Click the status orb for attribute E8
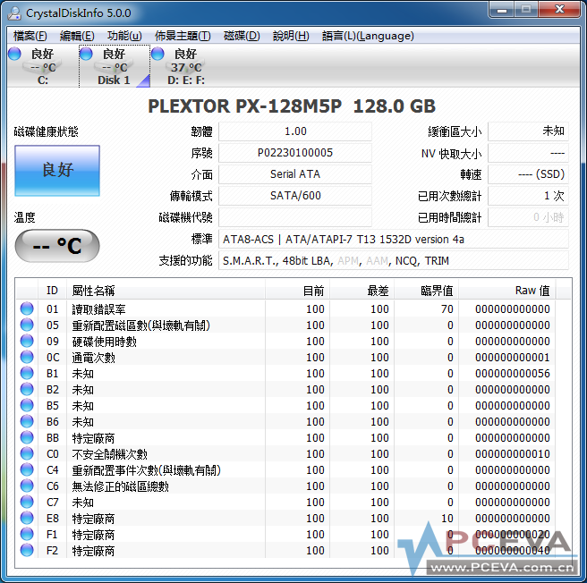 tap(27, 518)
